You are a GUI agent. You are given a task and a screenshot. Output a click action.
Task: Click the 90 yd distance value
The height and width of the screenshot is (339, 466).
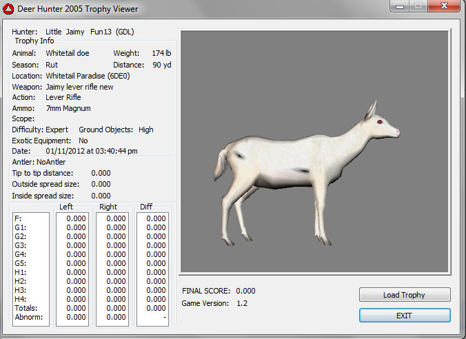pyautogui.click(x=163, y=65)
